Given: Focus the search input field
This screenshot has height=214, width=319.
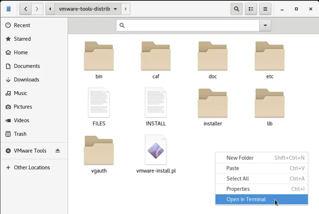Looking at the screenshot, I should [188, 26].
